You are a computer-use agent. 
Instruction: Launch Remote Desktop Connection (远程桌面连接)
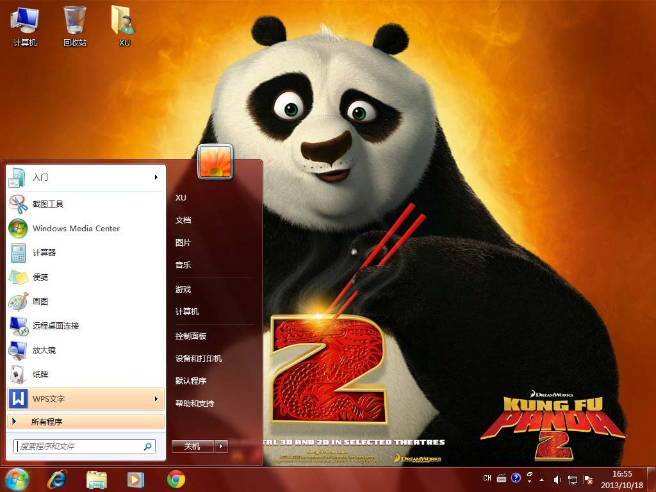tap(56, 325)
